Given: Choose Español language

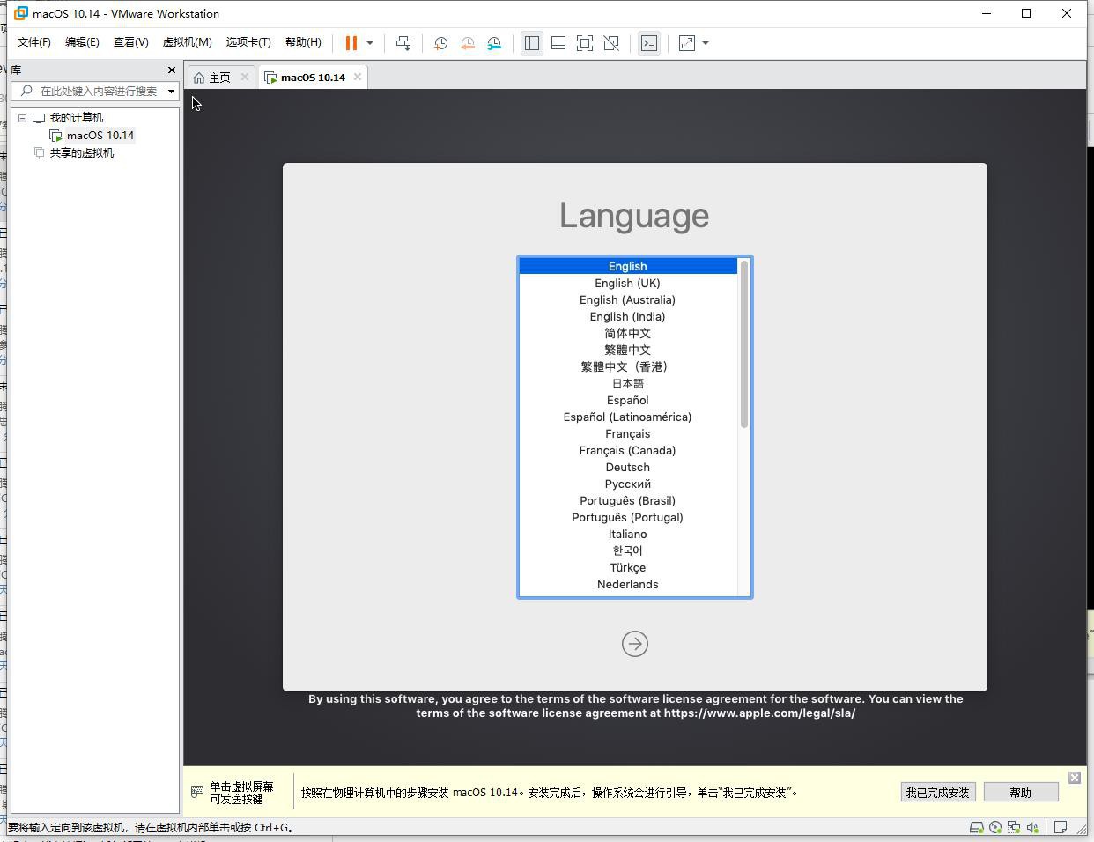Looking at the screenshot, I should point(628,400).
